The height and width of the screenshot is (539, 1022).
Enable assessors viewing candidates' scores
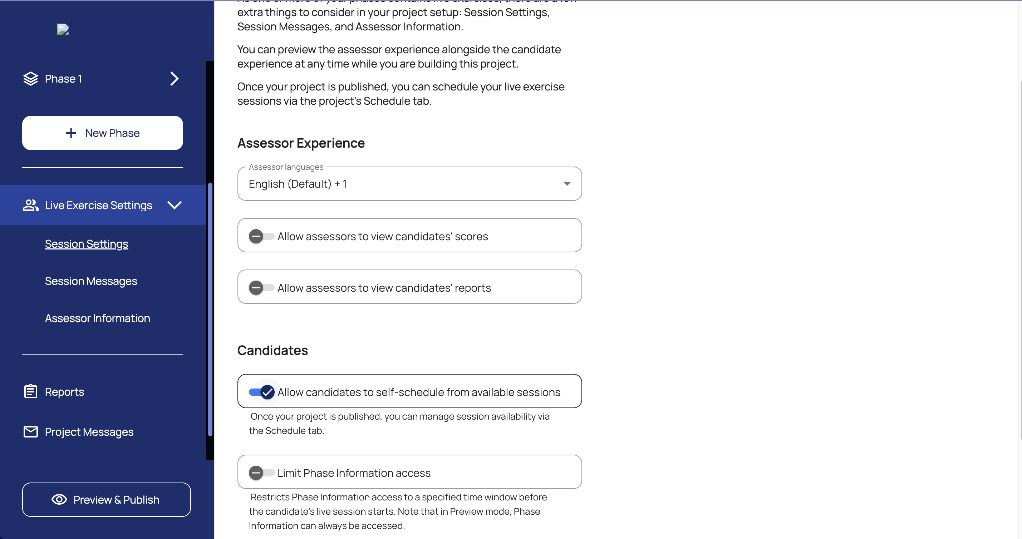pos(261,236)
